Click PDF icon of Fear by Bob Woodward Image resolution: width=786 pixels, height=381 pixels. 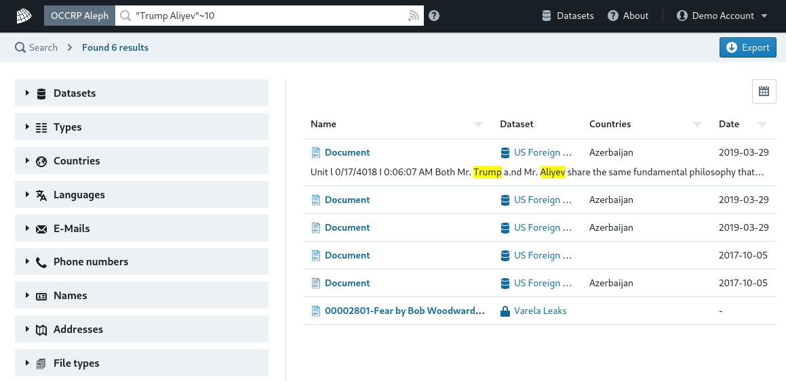[315, 311]
